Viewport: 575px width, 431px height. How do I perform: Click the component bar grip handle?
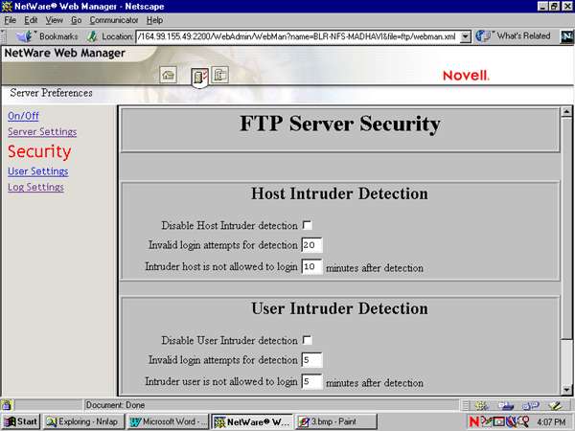click(x=466, y=405)
